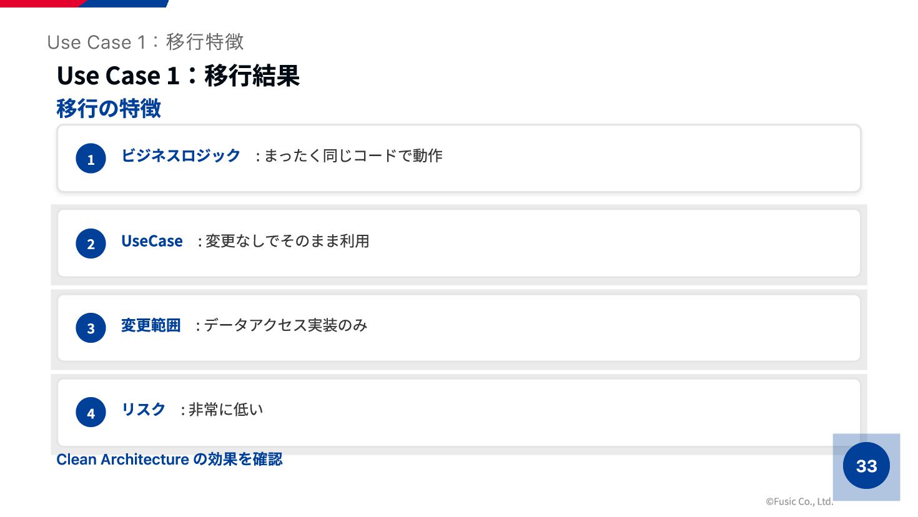Viewport: 918px width, 517px height.
Task: Click the gray Use Case 1：移行特徴 heading
Action: pos(146,42)
